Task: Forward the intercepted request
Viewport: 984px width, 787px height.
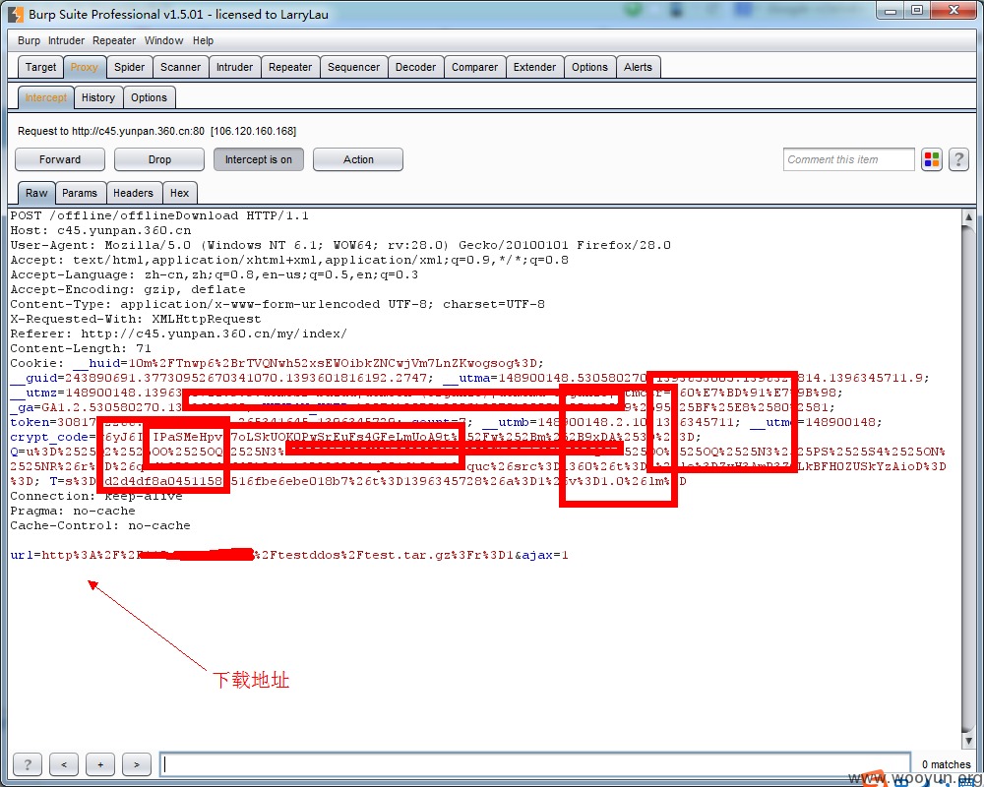Action: pos(60,159)
